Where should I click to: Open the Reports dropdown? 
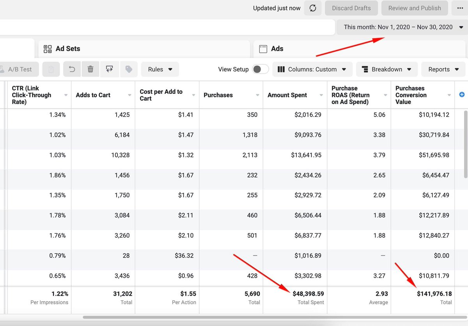click(x=444, y=69)
